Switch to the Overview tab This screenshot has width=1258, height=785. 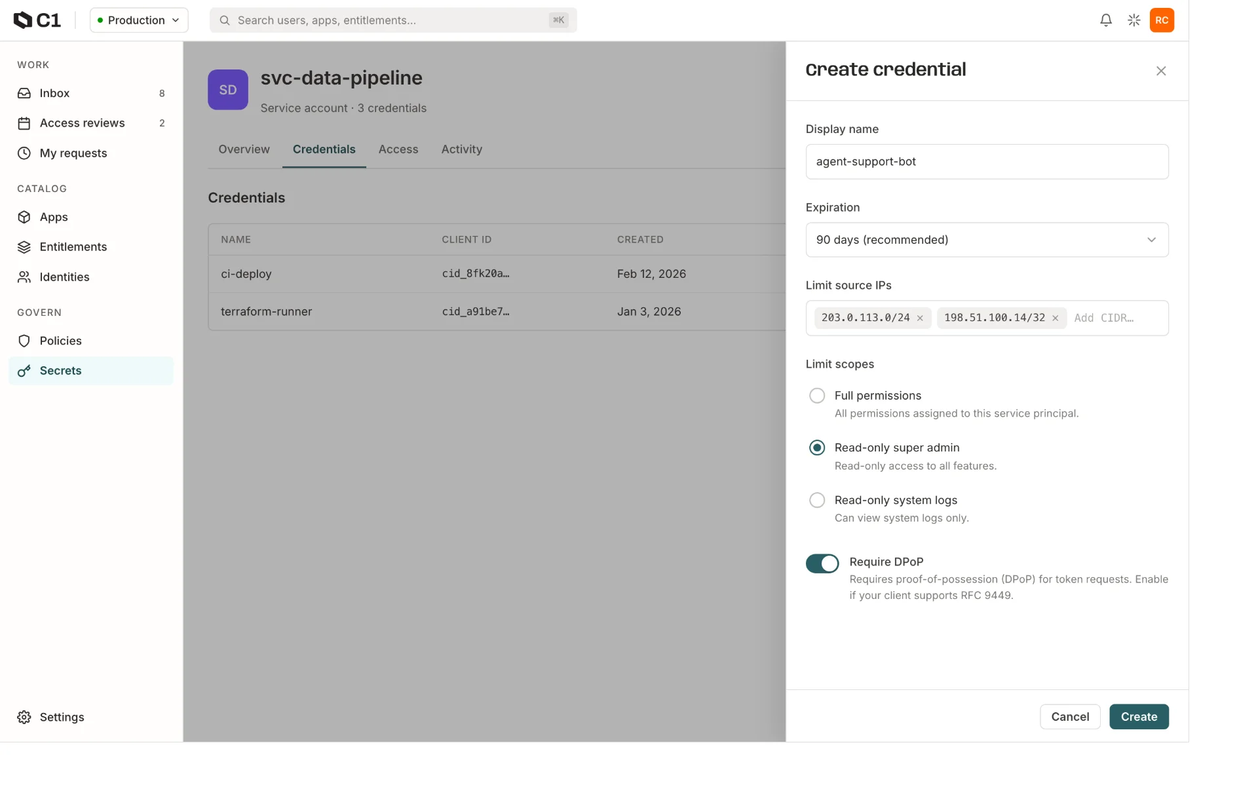(x=244, y=149)
